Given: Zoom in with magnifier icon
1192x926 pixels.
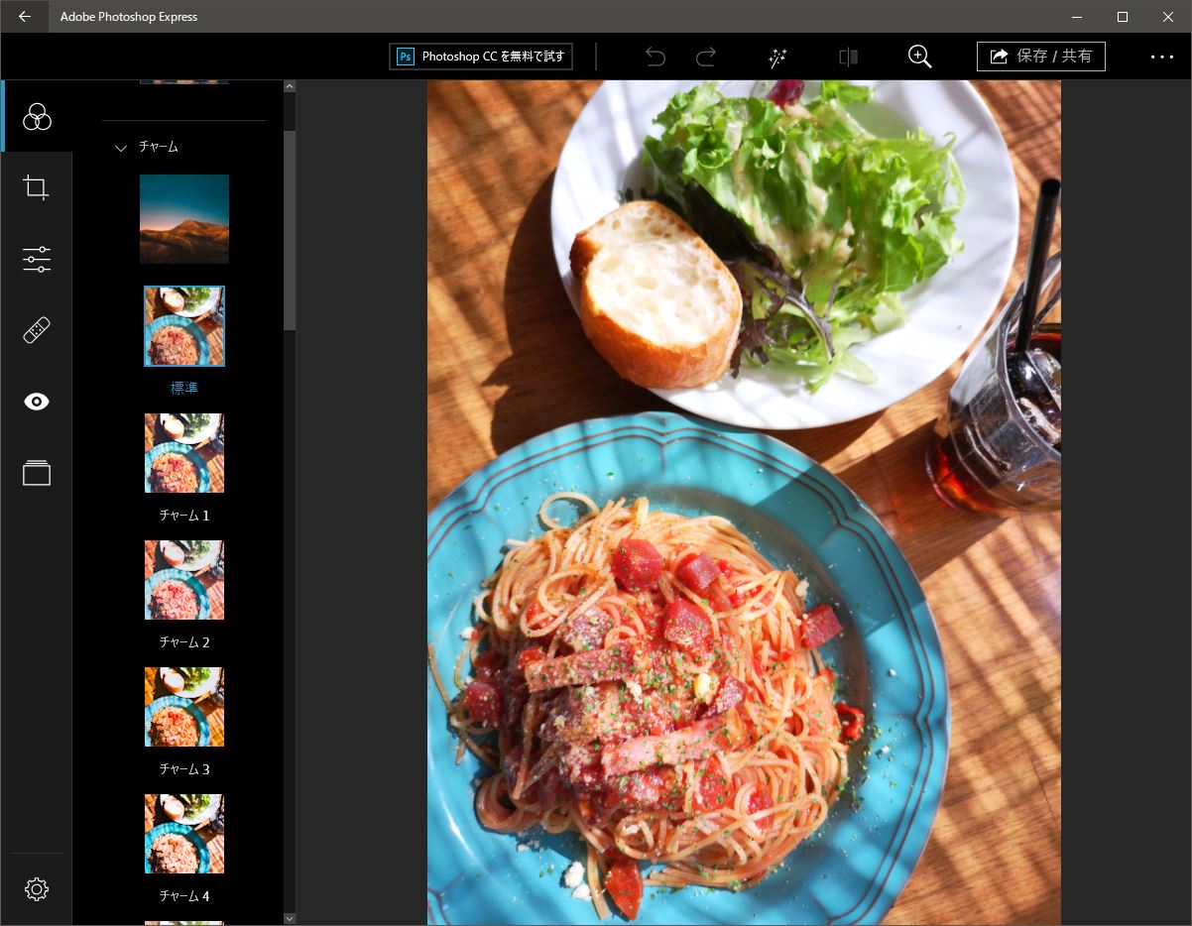Looking at the screenshot, I should (x=920, y=57).
